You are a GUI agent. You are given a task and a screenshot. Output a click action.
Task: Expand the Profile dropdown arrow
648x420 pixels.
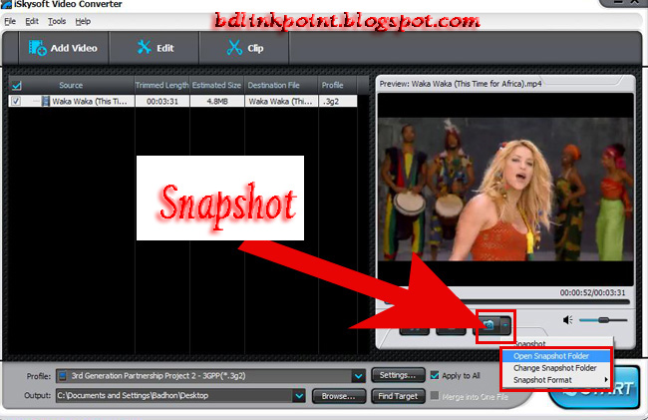358,376
